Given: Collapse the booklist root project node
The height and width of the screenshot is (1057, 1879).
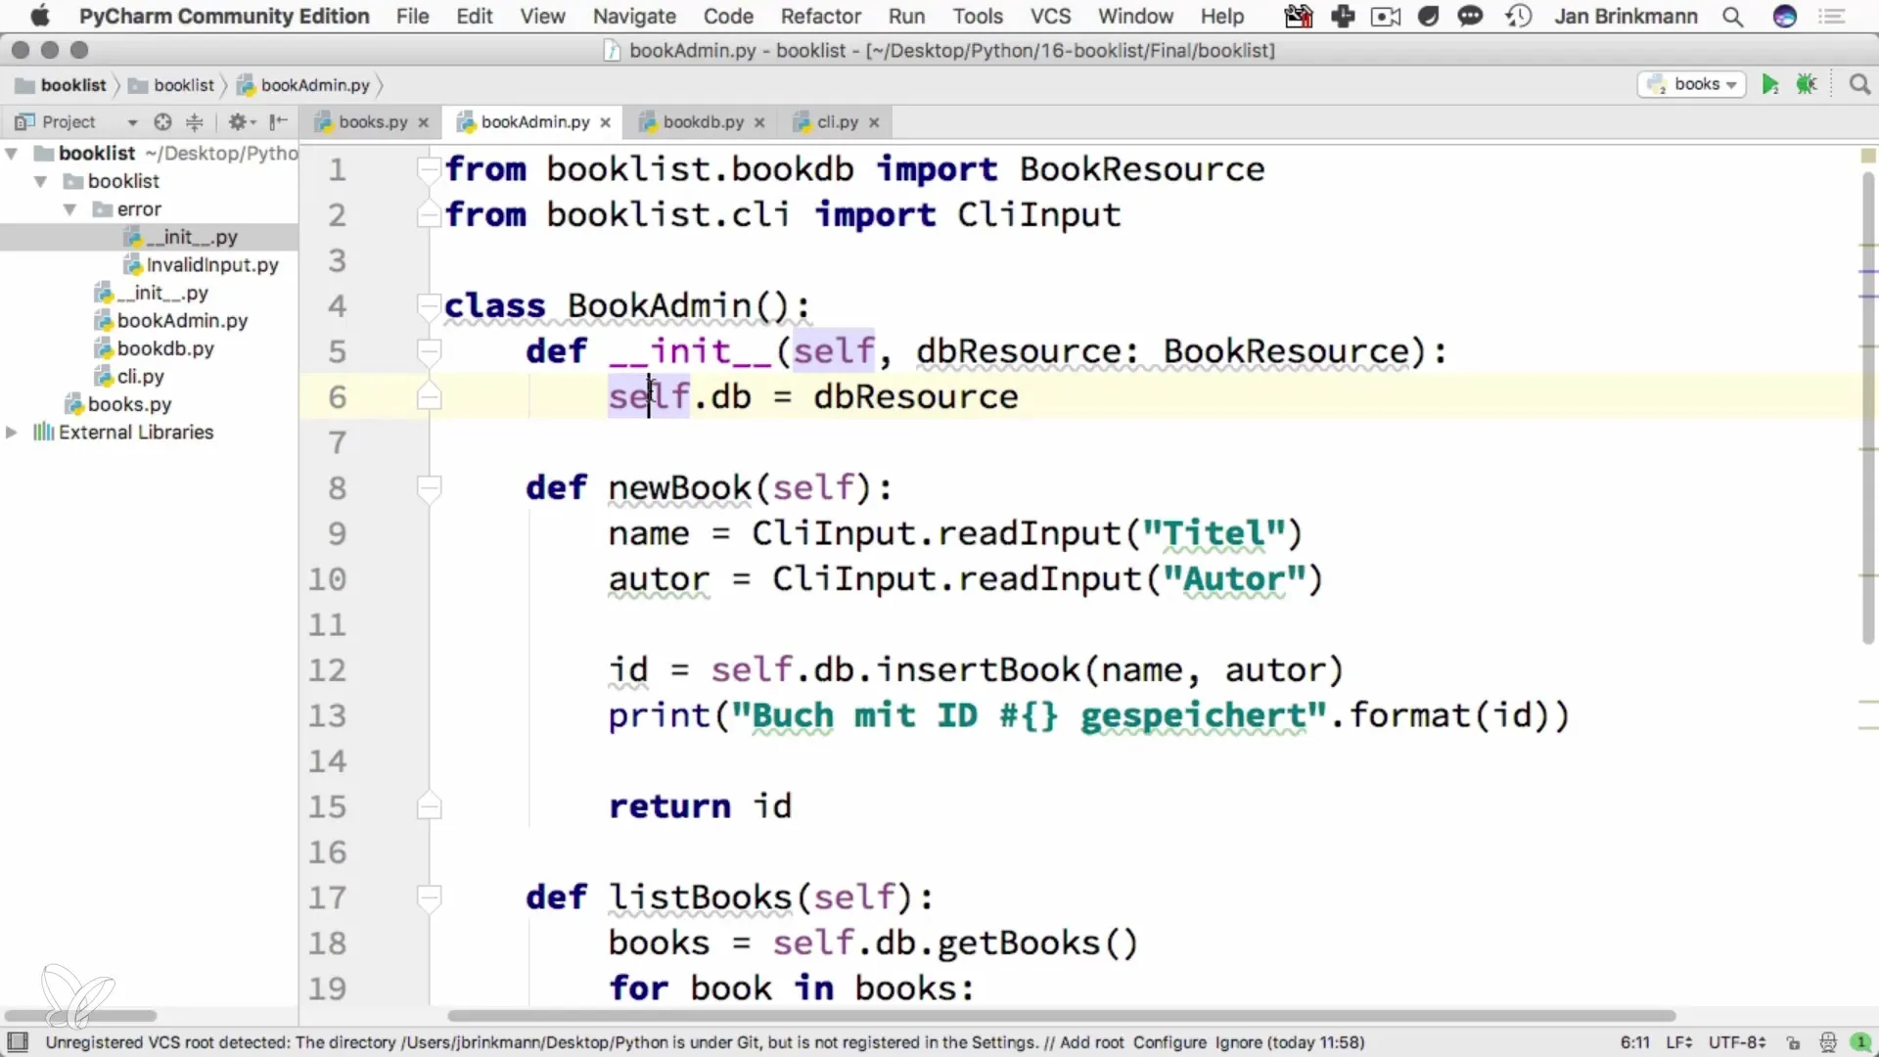Looking at the screenshot, I should [12, 154].
